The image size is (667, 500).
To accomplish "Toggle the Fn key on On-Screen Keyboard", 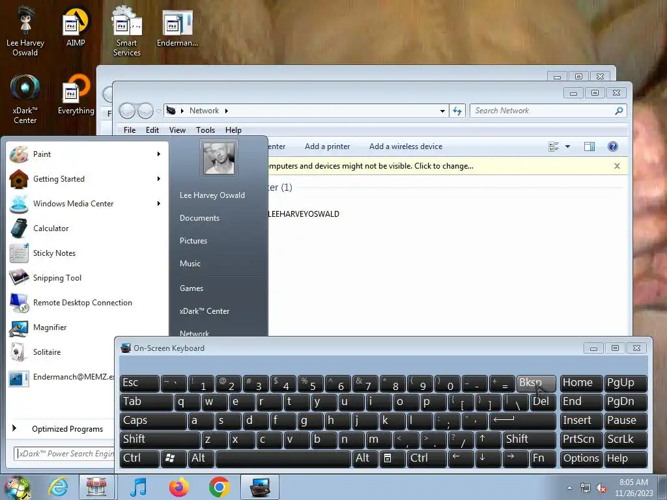I will (x=543, y=458).
